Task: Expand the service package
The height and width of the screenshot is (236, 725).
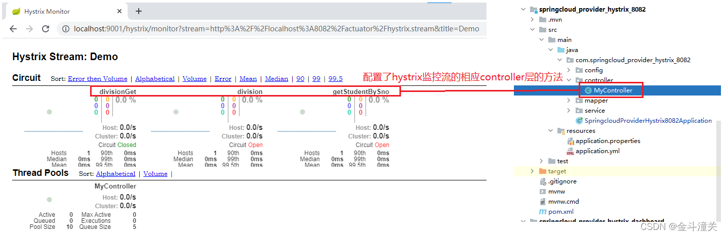Action: tap(569, 111)
